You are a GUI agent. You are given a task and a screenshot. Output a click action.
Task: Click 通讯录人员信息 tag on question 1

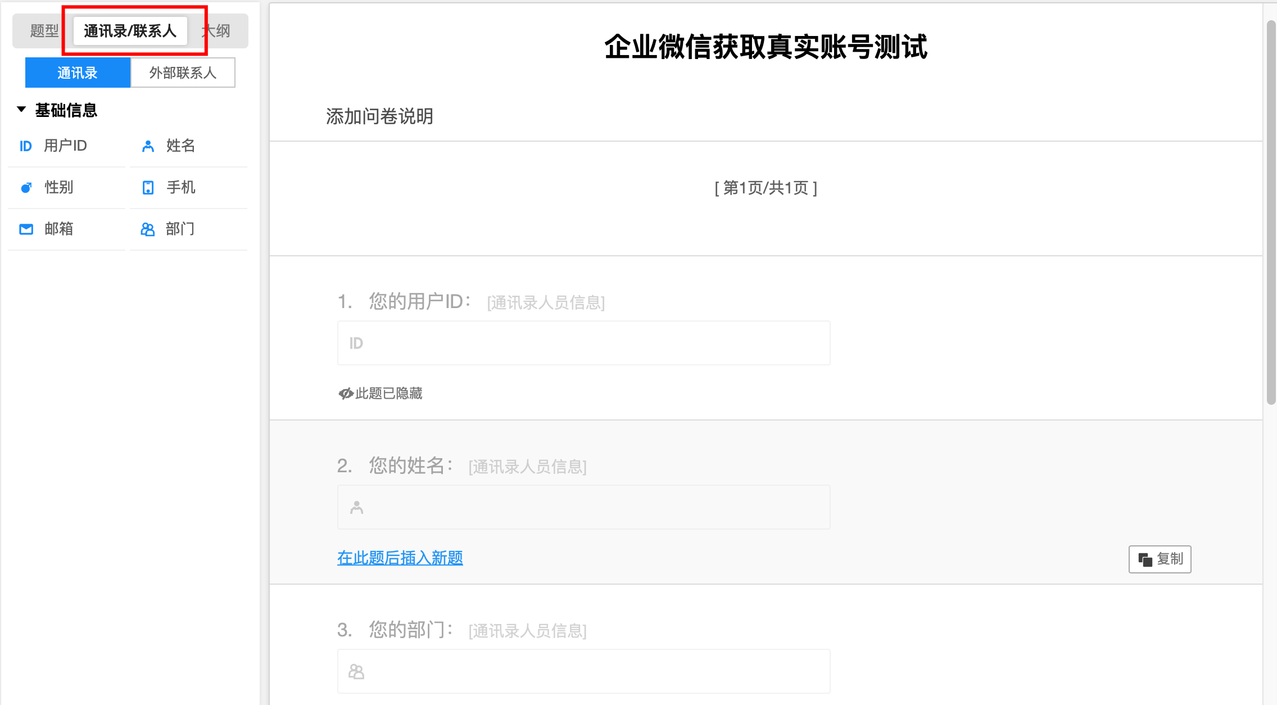546,303
